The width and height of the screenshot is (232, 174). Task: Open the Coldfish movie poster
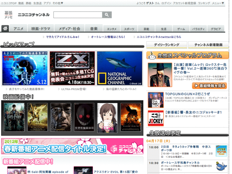(61, 117)
